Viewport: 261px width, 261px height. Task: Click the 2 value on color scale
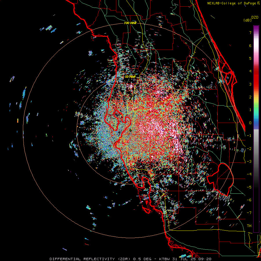coord(250,97)
